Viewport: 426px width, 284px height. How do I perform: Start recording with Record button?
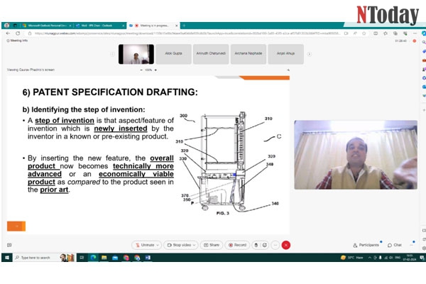point(237,245)
